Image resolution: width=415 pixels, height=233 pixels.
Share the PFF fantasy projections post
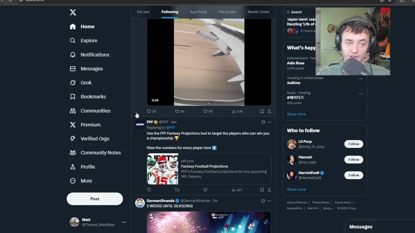click(269, 190)
